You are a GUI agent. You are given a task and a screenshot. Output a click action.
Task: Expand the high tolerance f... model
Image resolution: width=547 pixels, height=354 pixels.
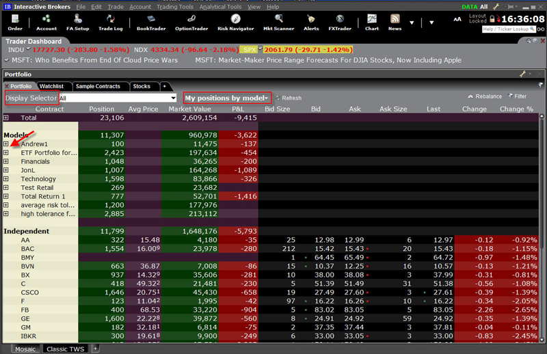tap(6, 213)
